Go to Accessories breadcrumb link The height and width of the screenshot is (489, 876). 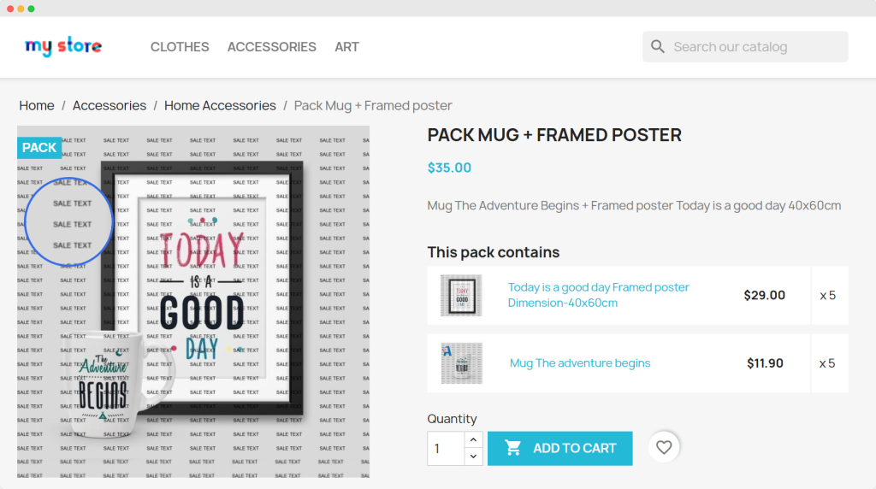[109, 105]
